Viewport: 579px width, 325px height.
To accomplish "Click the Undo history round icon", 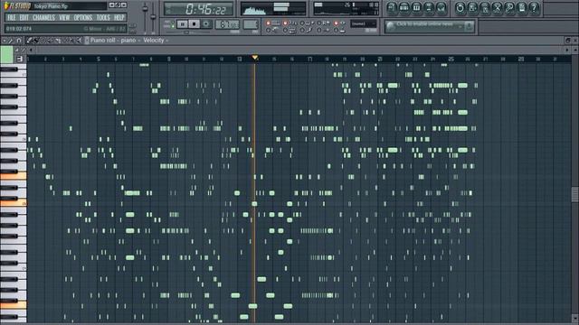I will (460, 8).
